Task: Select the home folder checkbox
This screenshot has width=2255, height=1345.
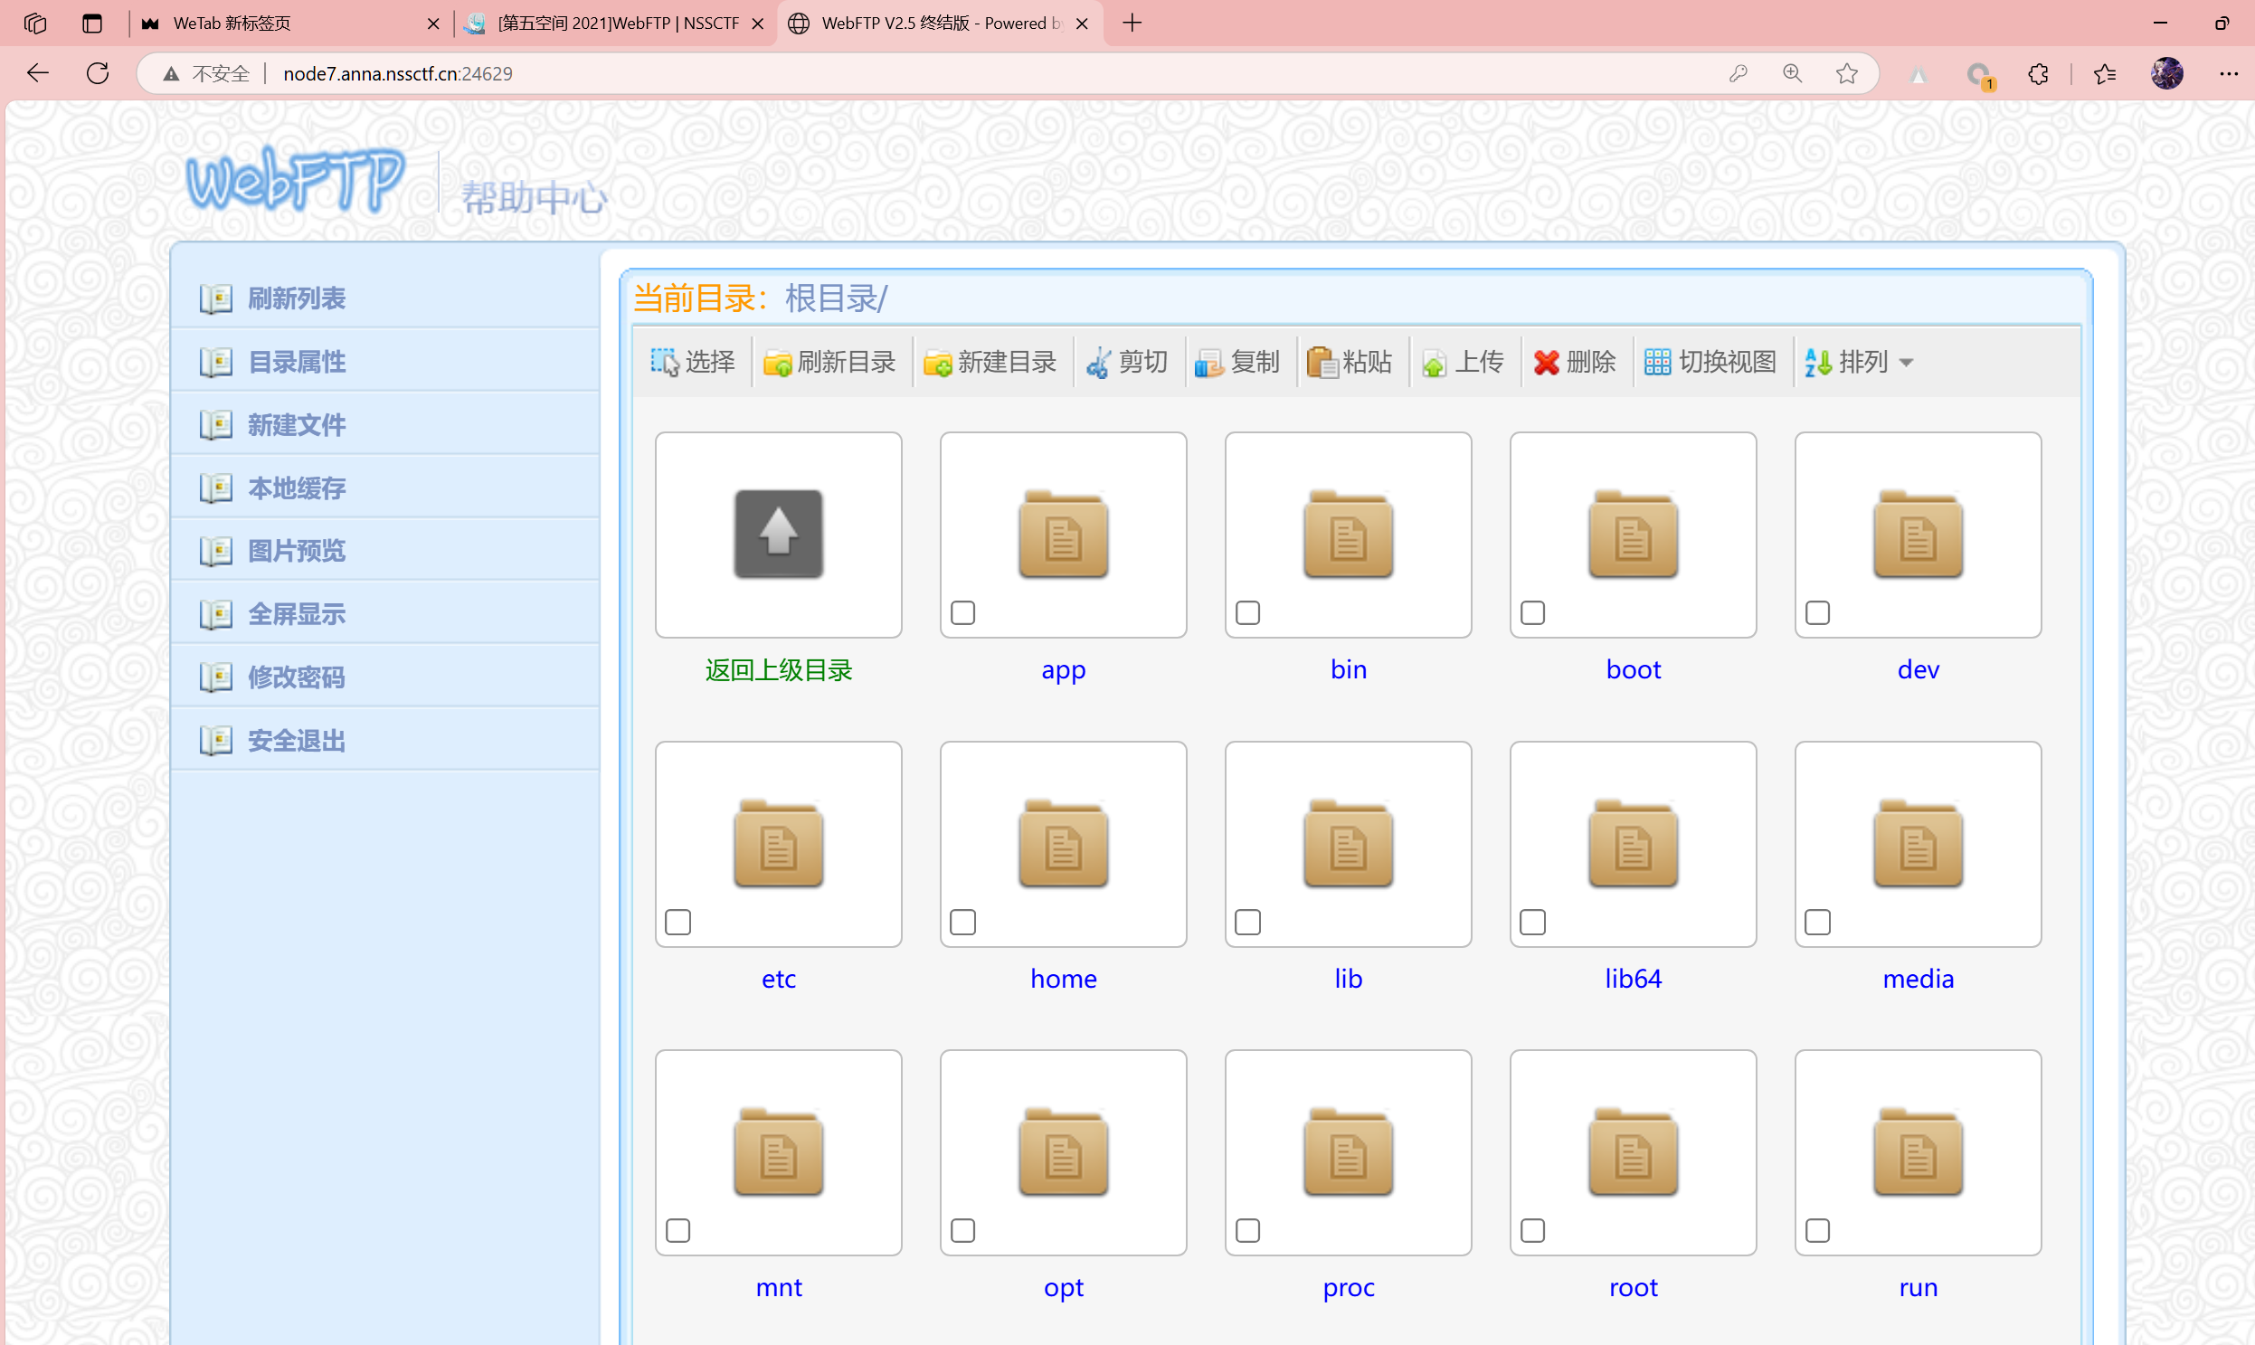Action: pos(962,922)
